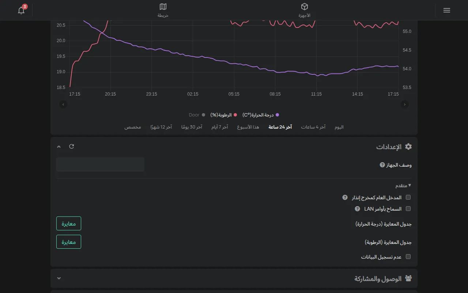Select the هذا الأسبوع range
Image resolution: width=468 pixels, height=293 pixels.
coord(248,127)
